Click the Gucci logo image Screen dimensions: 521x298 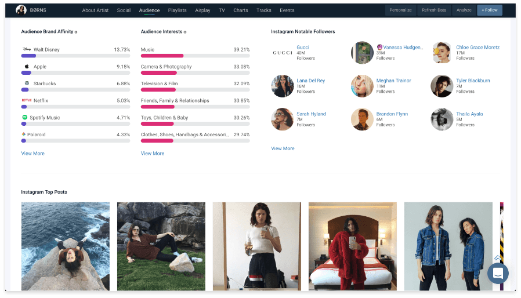(x=283, y=53)
